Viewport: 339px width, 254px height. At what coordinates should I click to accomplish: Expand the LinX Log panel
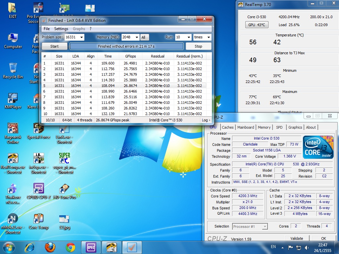click(206, 120)
